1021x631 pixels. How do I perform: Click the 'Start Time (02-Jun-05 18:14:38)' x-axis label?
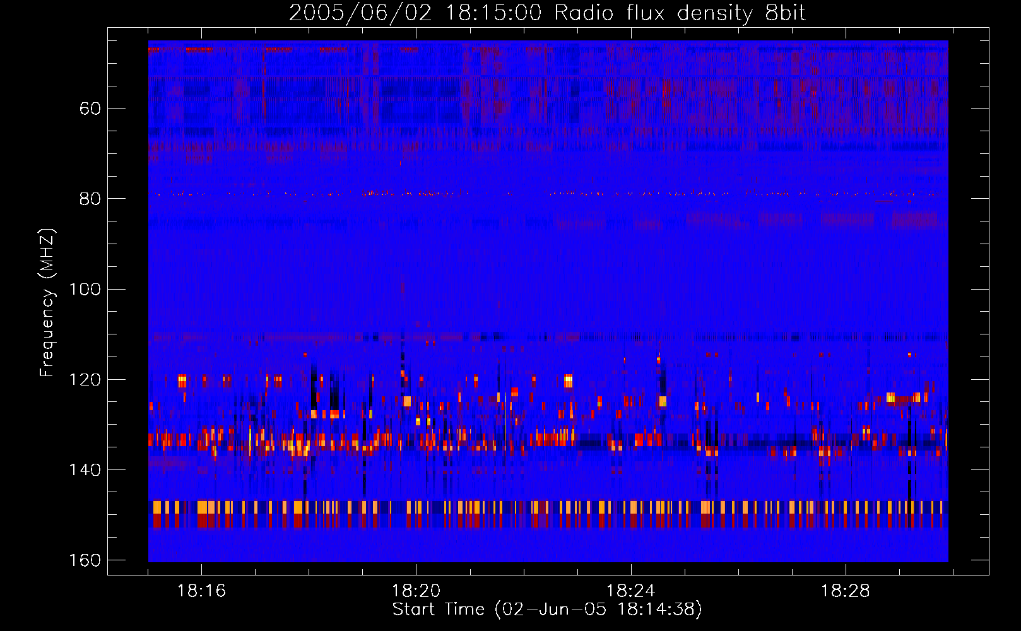(547, 610)
